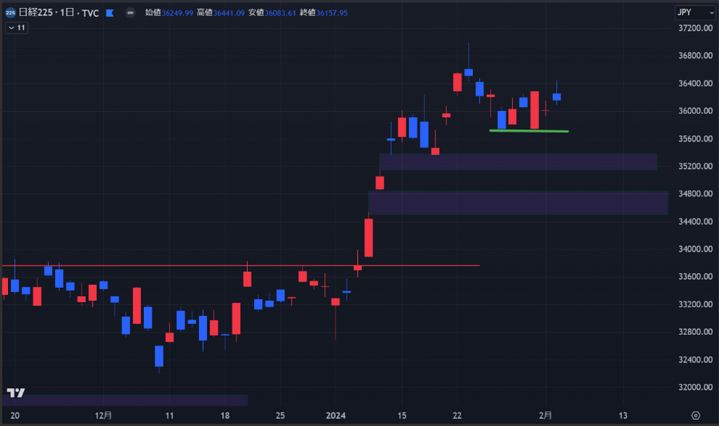Click the blue flag icon beside TVC
Image resolution: width=719 pixels, height=426 pixels.
(109, 14)
